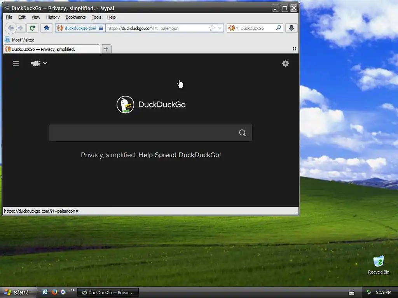Open the Help menu
Viewport: 398px width, 298px height.
pos(112,17)
